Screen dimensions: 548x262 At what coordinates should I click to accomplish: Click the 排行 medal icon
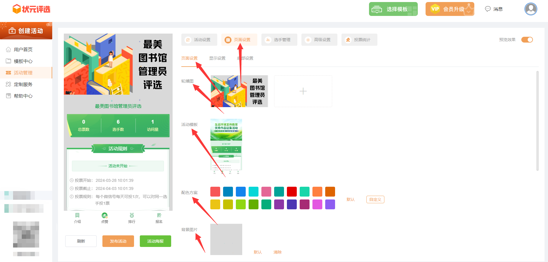132,215
